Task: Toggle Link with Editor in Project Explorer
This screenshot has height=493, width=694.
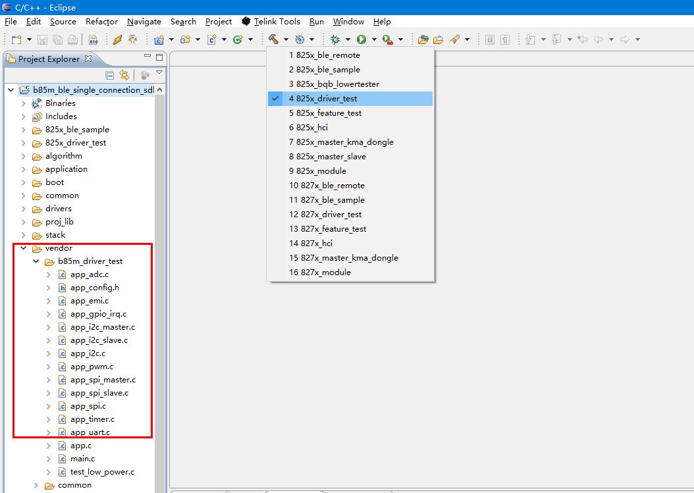Action: (124, 75)
